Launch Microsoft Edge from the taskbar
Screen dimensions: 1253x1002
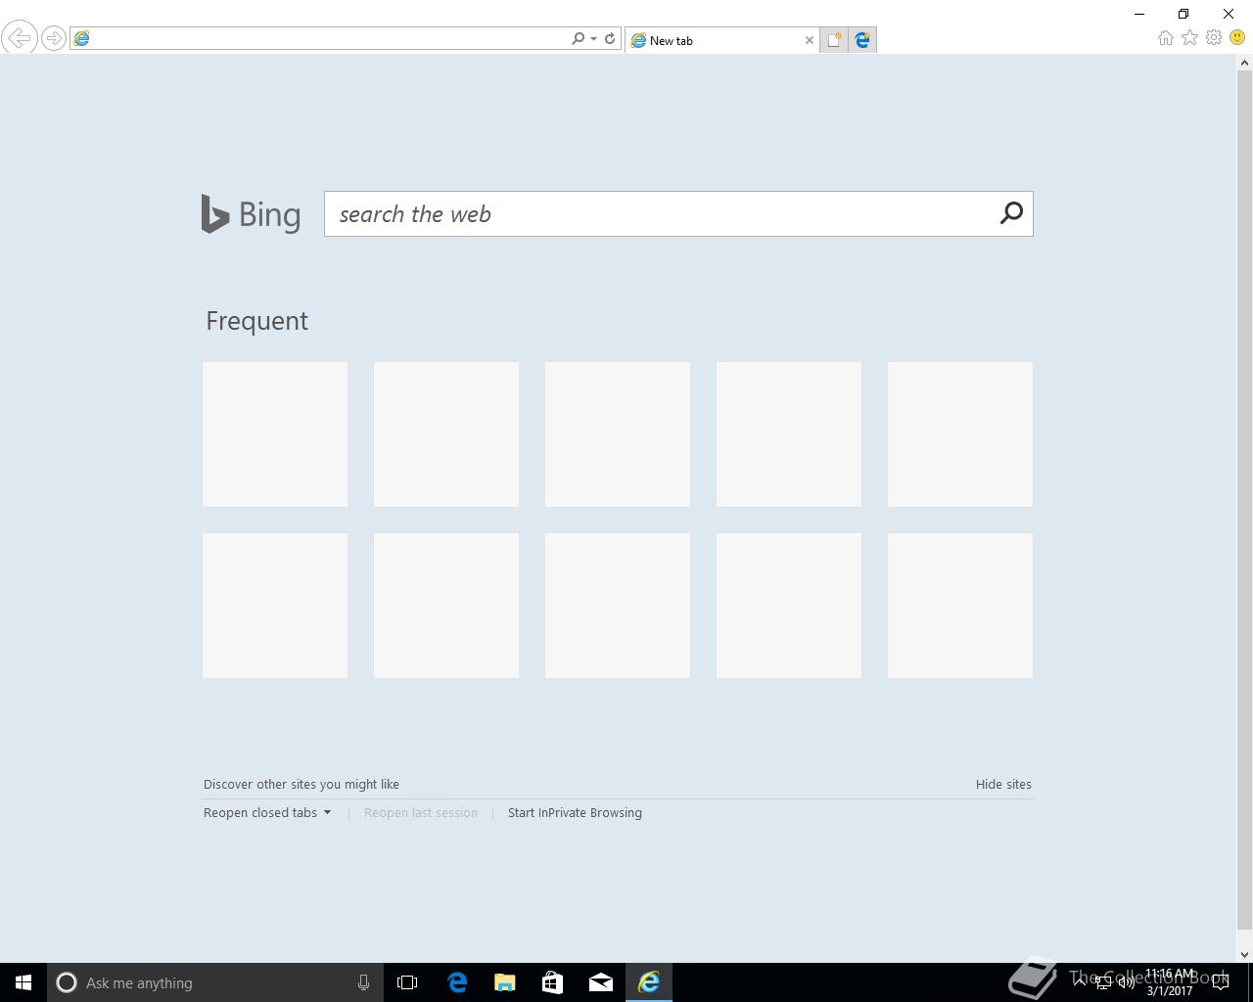[x=457, y=982]
